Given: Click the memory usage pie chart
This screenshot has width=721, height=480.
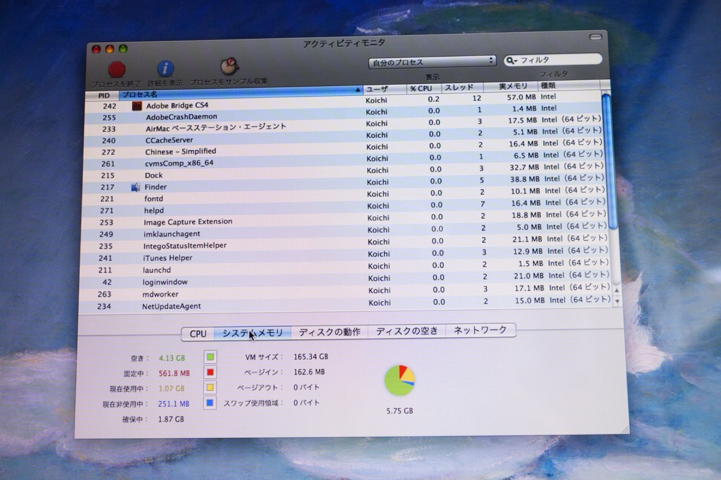Looking at the screenshot, I should coord(400,380).
